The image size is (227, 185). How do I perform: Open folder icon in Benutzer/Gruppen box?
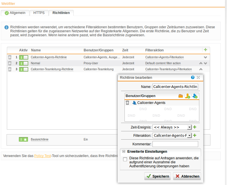click(x=180, y=96)
